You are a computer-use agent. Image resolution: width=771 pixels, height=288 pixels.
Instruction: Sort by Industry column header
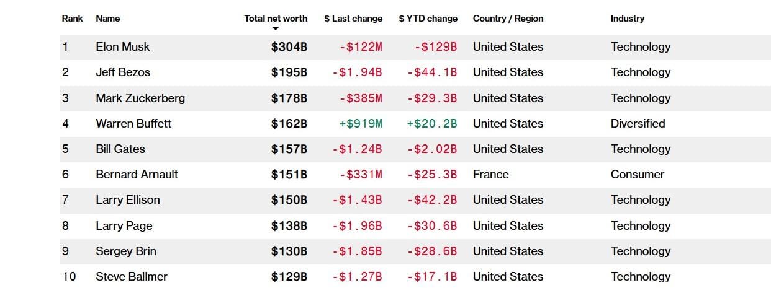[x=627, y=19]
